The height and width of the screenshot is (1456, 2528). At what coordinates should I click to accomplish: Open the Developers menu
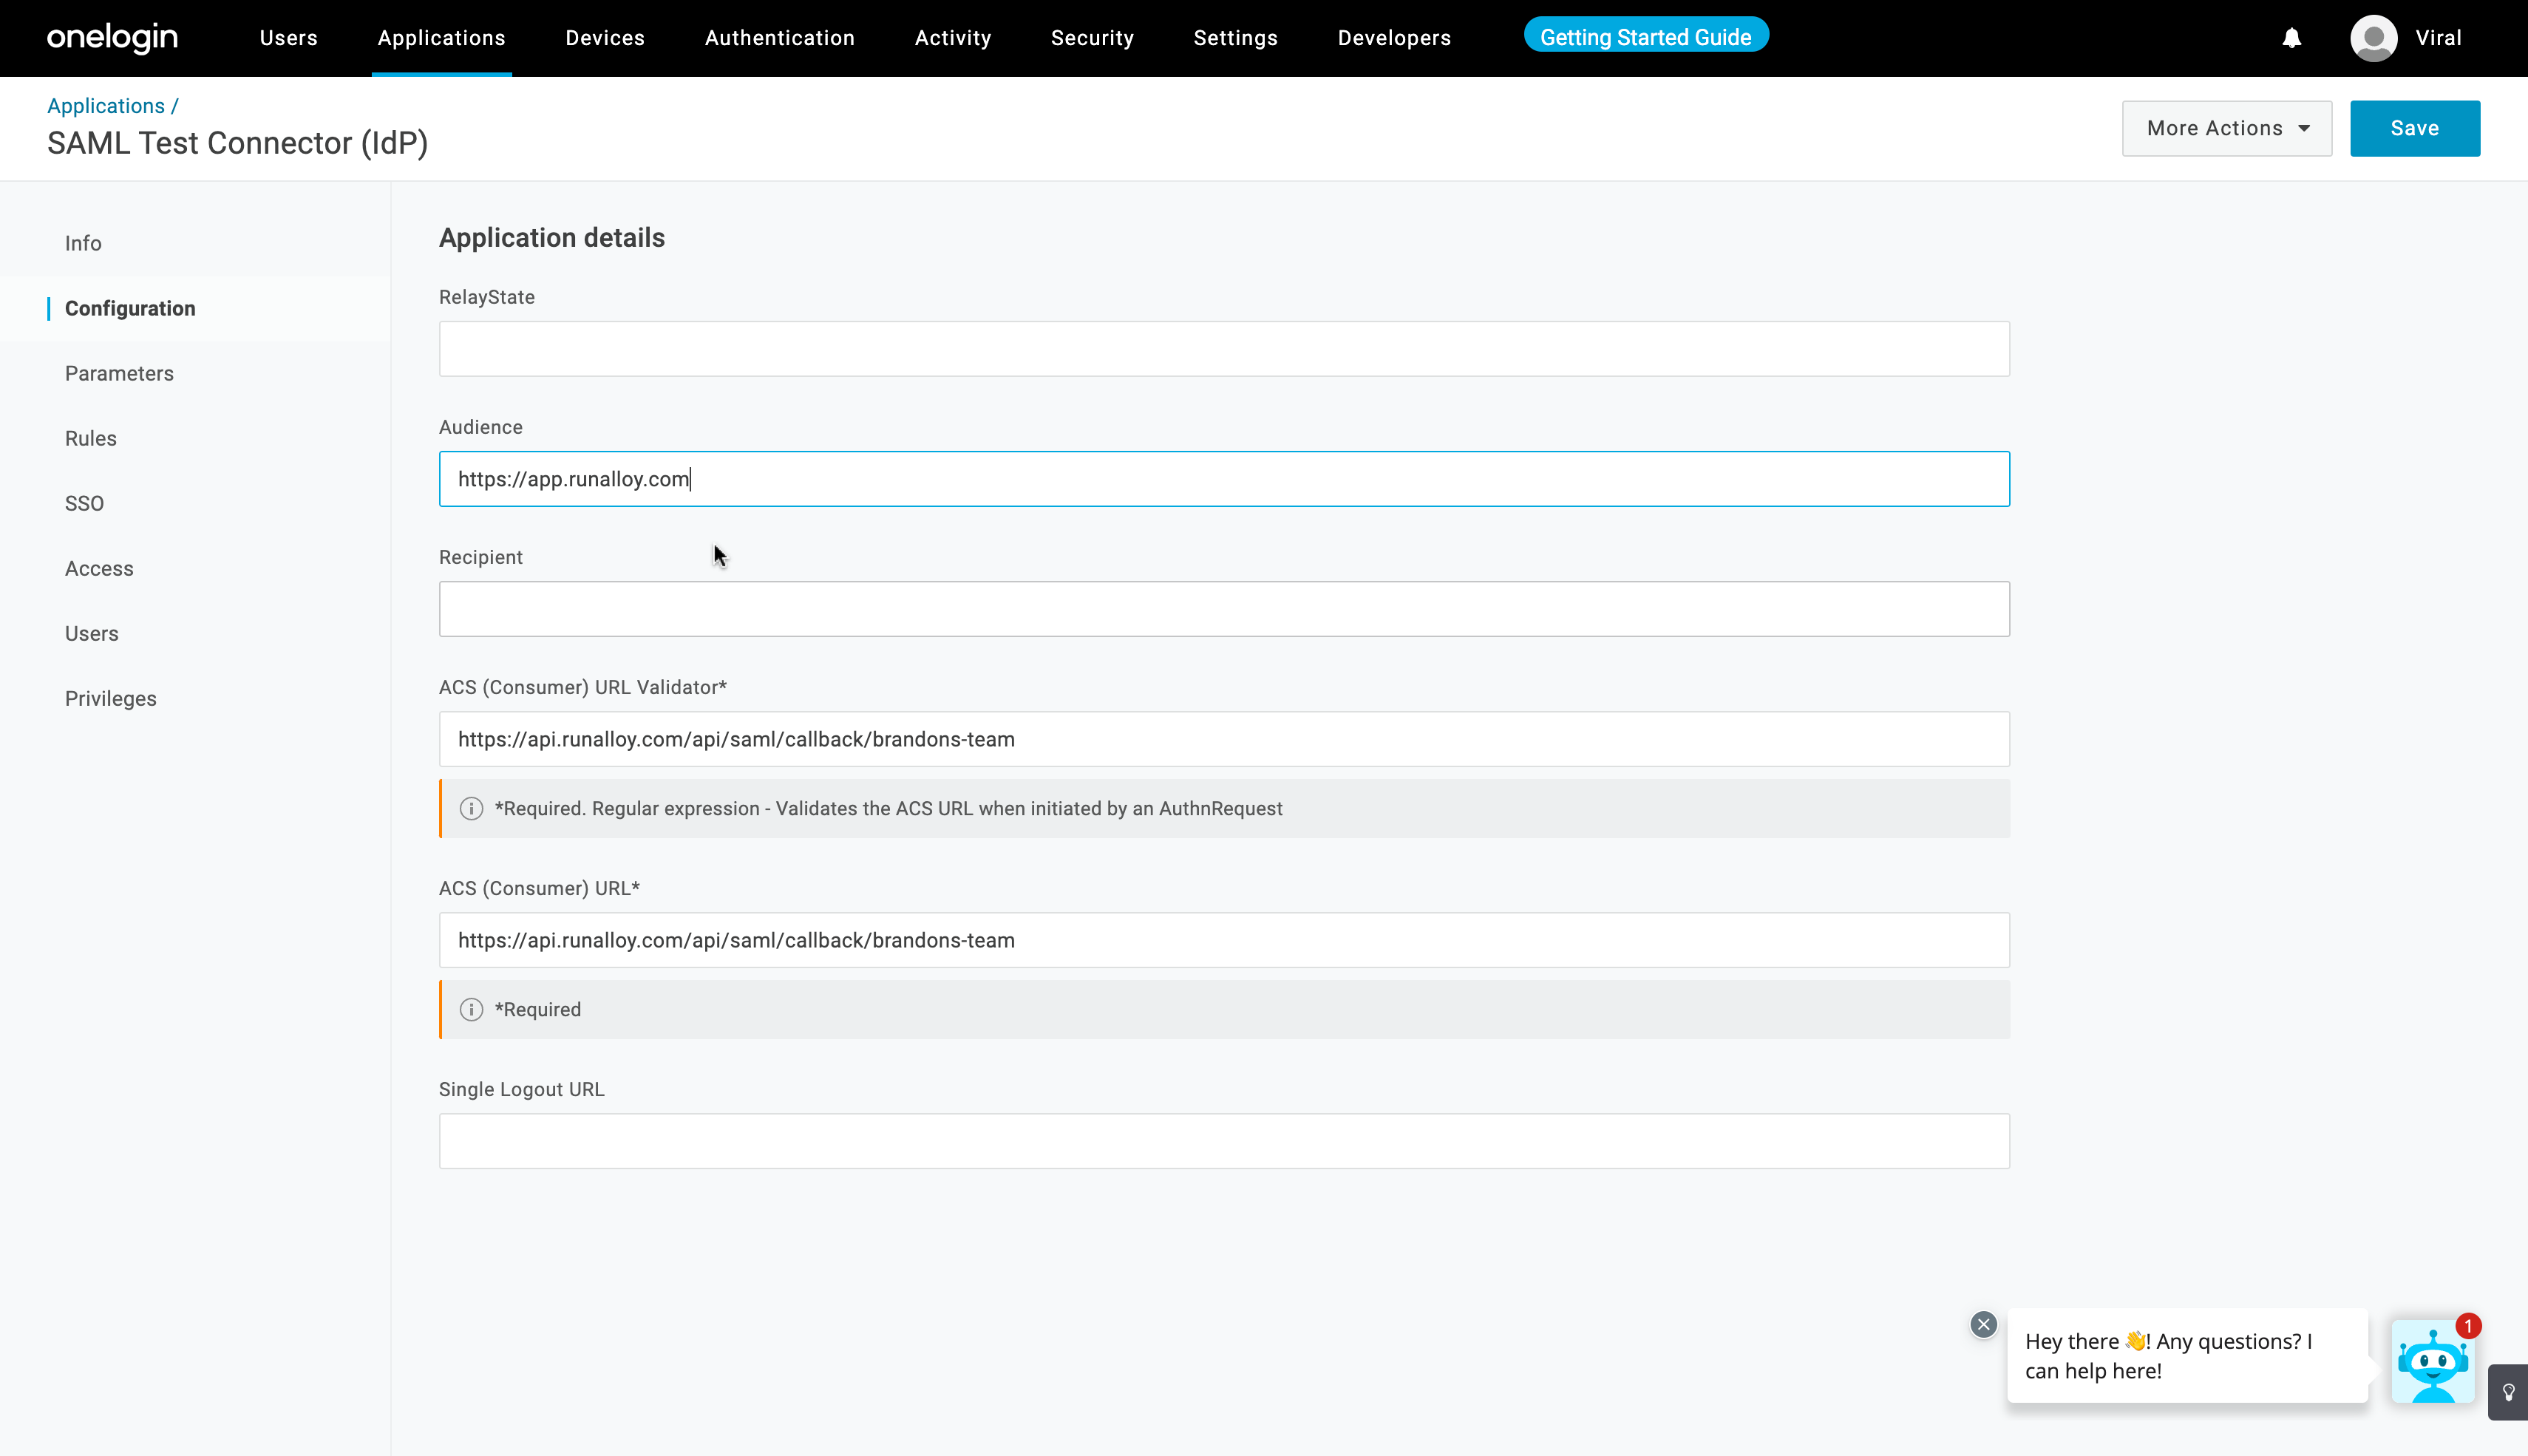tap(1393, 38)
